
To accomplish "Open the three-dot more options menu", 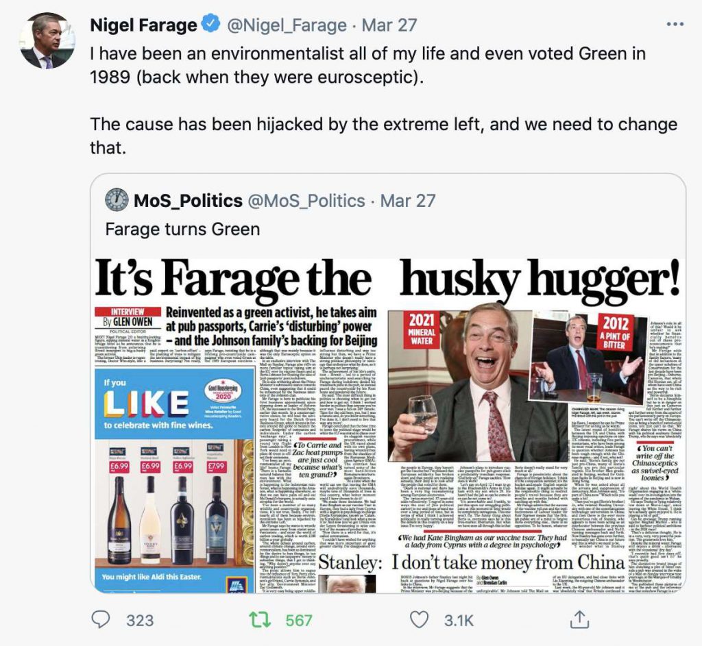I will [x=675, y=25].
